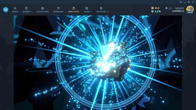Open the Learn menu label
The image size is (196, 110).
(x=87, y=12)
